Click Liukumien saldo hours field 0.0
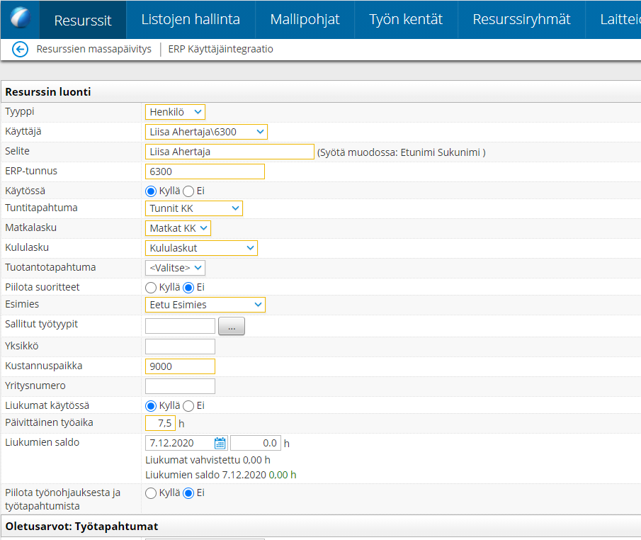The image size is (641, 540). pyautogui.click(x=256, y=443)
